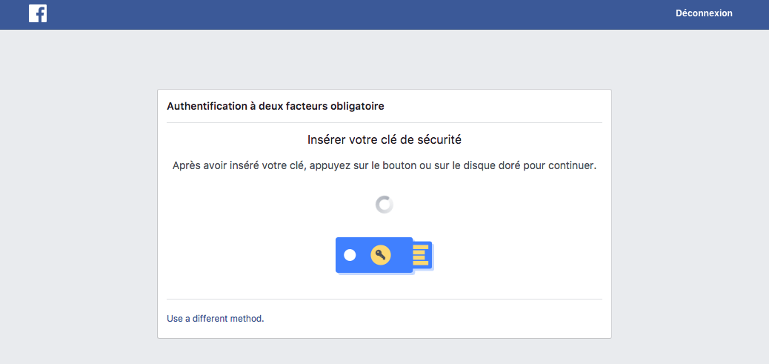Click the Facebook logo in the header
Viewport: 769px width, 364px height.
click(x=38, y=13)
